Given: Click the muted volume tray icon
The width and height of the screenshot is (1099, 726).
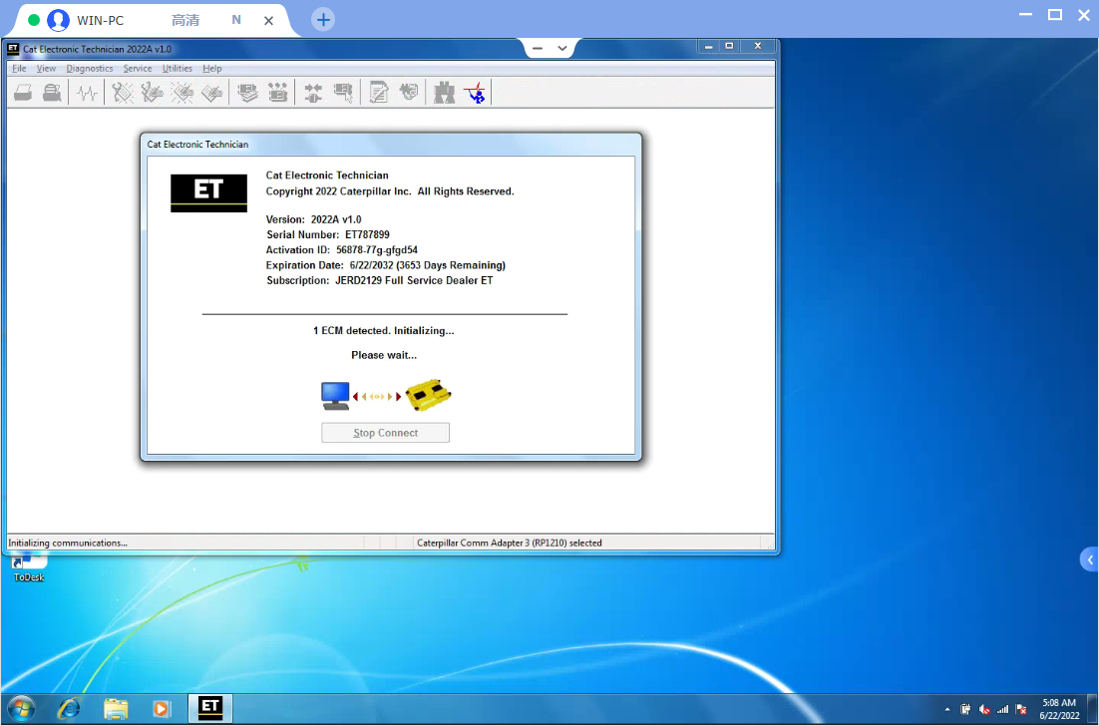Looking at the screenshot, I should click(x=984, y=709).
